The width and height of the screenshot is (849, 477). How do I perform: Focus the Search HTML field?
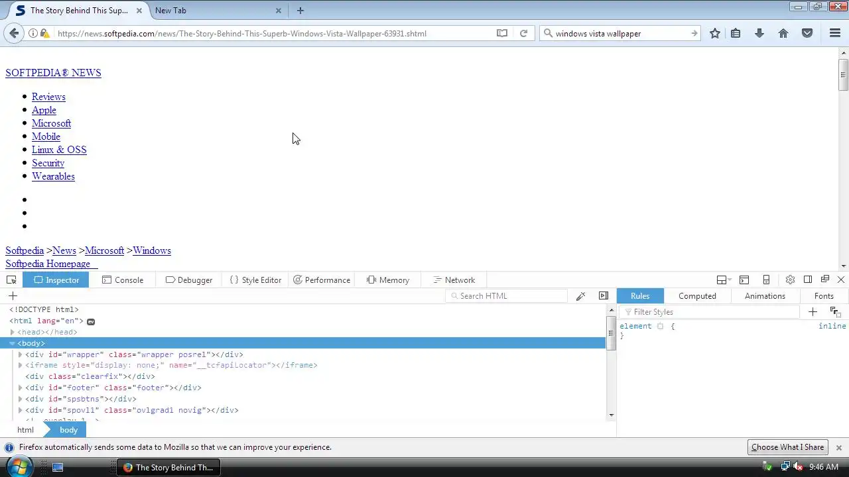507,295
